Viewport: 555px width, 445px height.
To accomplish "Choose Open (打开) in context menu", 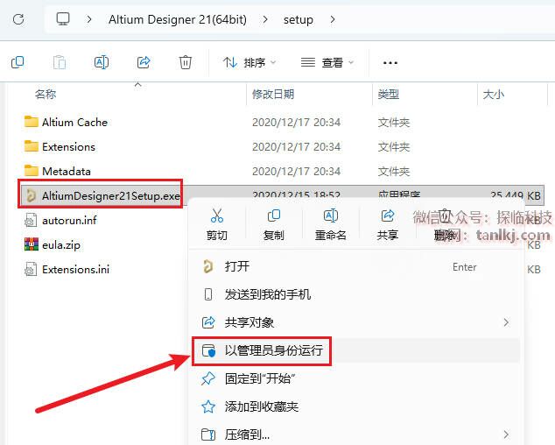I will (x=355, y=266).
